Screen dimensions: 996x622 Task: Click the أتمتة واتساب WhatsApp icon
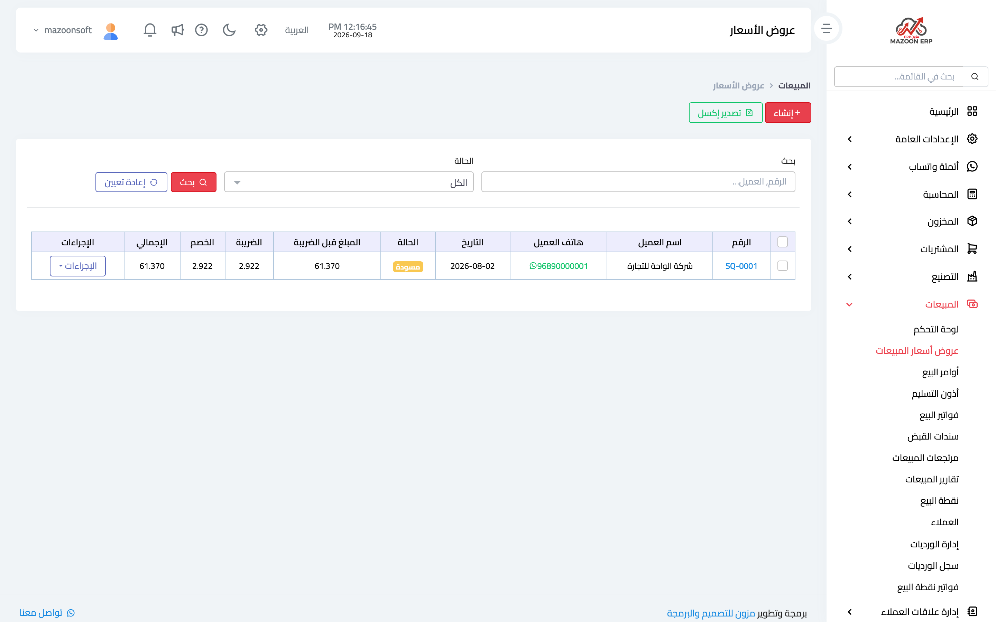972,166
